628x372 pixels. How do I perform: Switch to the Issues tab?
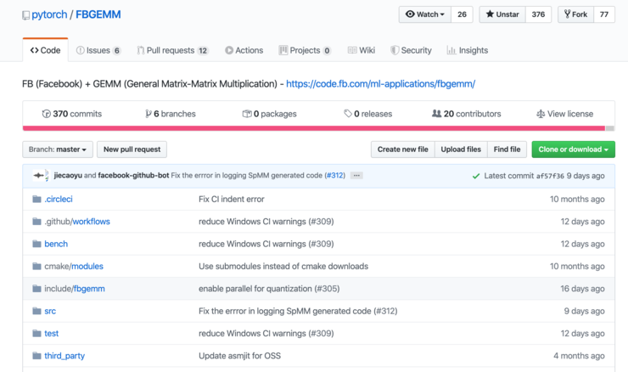click(98, 50)
